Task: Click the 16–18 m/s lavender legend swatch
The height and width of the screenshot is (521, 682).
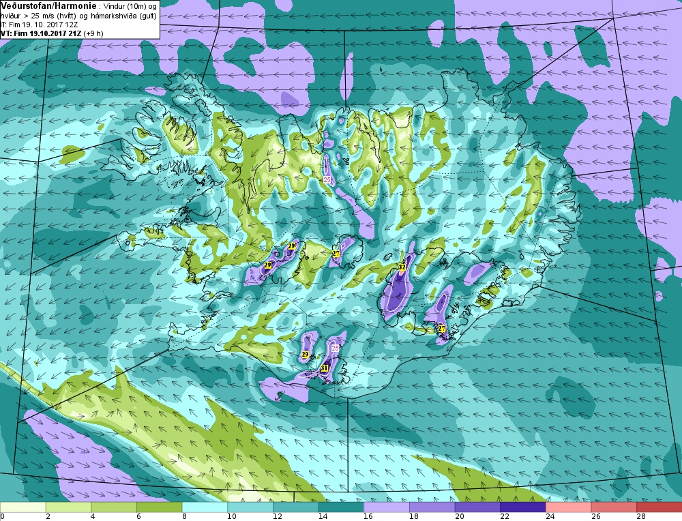Action: coord(387,507)
